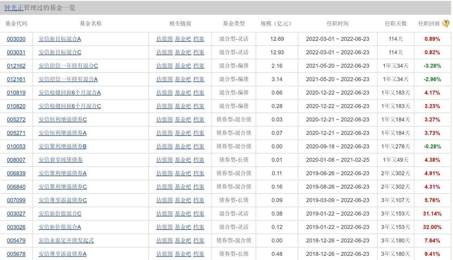This screenshot has width=453, height=260.
Task: Open fund name 安信新价值混合A
Action: pyautogui.click(x=60, y=227)
